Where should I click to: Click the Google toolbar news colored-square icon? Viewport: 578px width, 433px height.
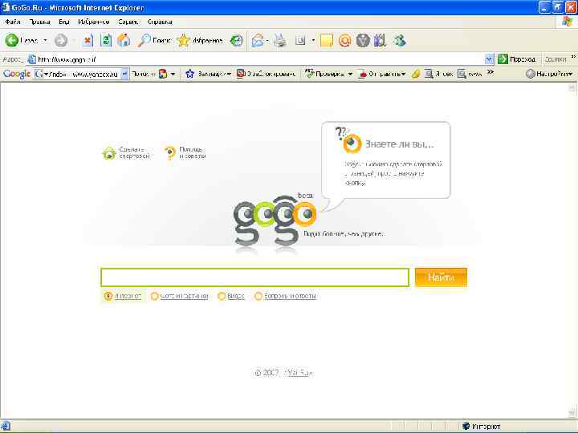click(162, 74)
